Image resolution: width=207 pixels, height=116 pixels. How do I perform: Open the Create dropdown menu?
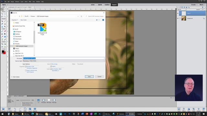point(194,5)
